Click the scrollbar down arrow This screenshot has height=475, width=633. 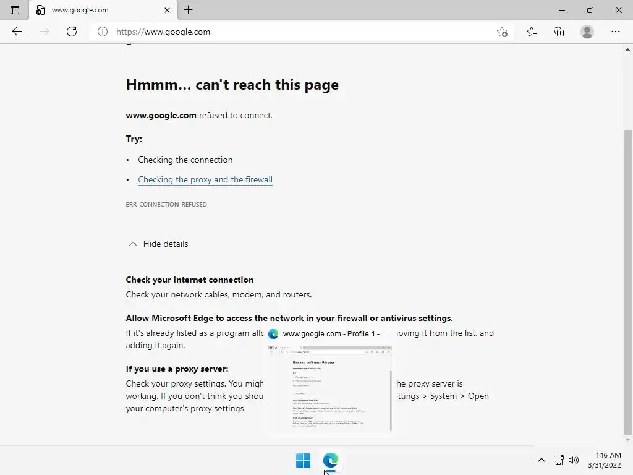point(627,440)
